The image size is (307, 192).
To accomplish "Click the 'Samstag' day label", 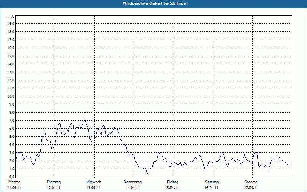I will (212, 182).
